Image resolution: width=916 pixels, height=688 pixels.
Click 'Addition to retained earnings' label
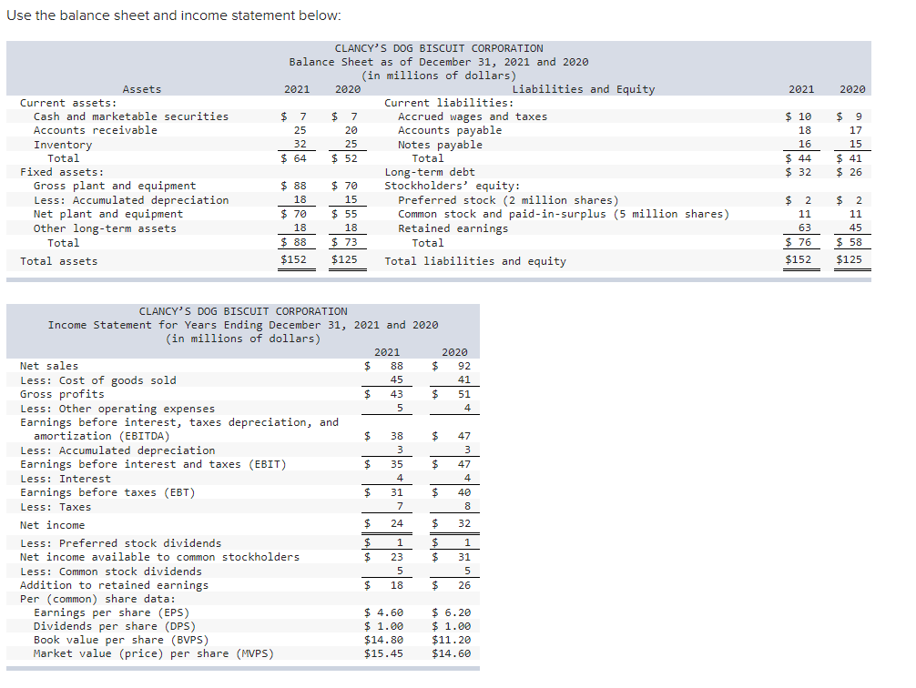pyautogui.click(x=114, y=584)
